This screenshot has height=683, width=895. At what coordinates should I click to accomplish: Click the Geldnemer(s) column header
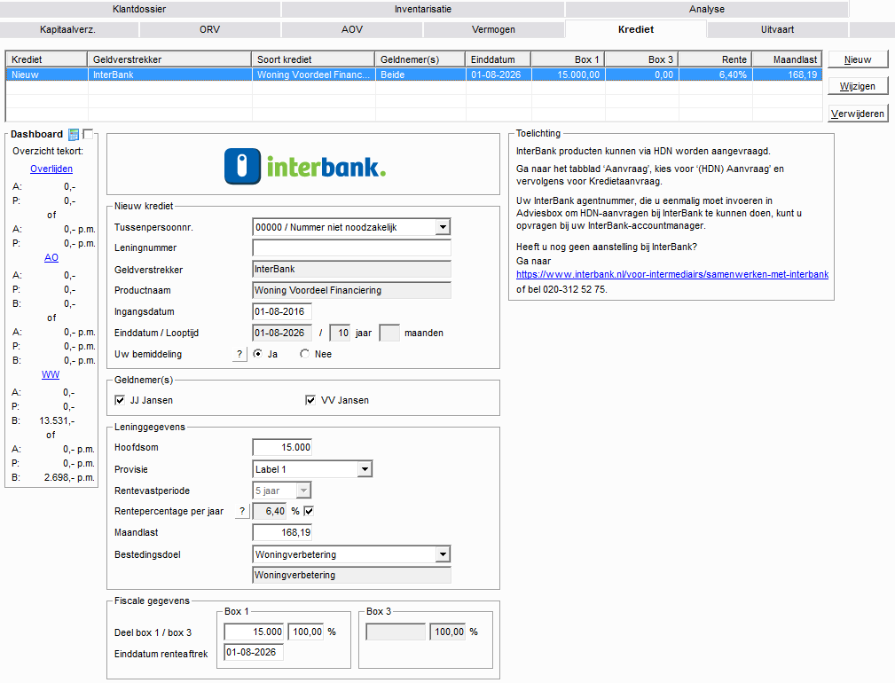point(420,59)
